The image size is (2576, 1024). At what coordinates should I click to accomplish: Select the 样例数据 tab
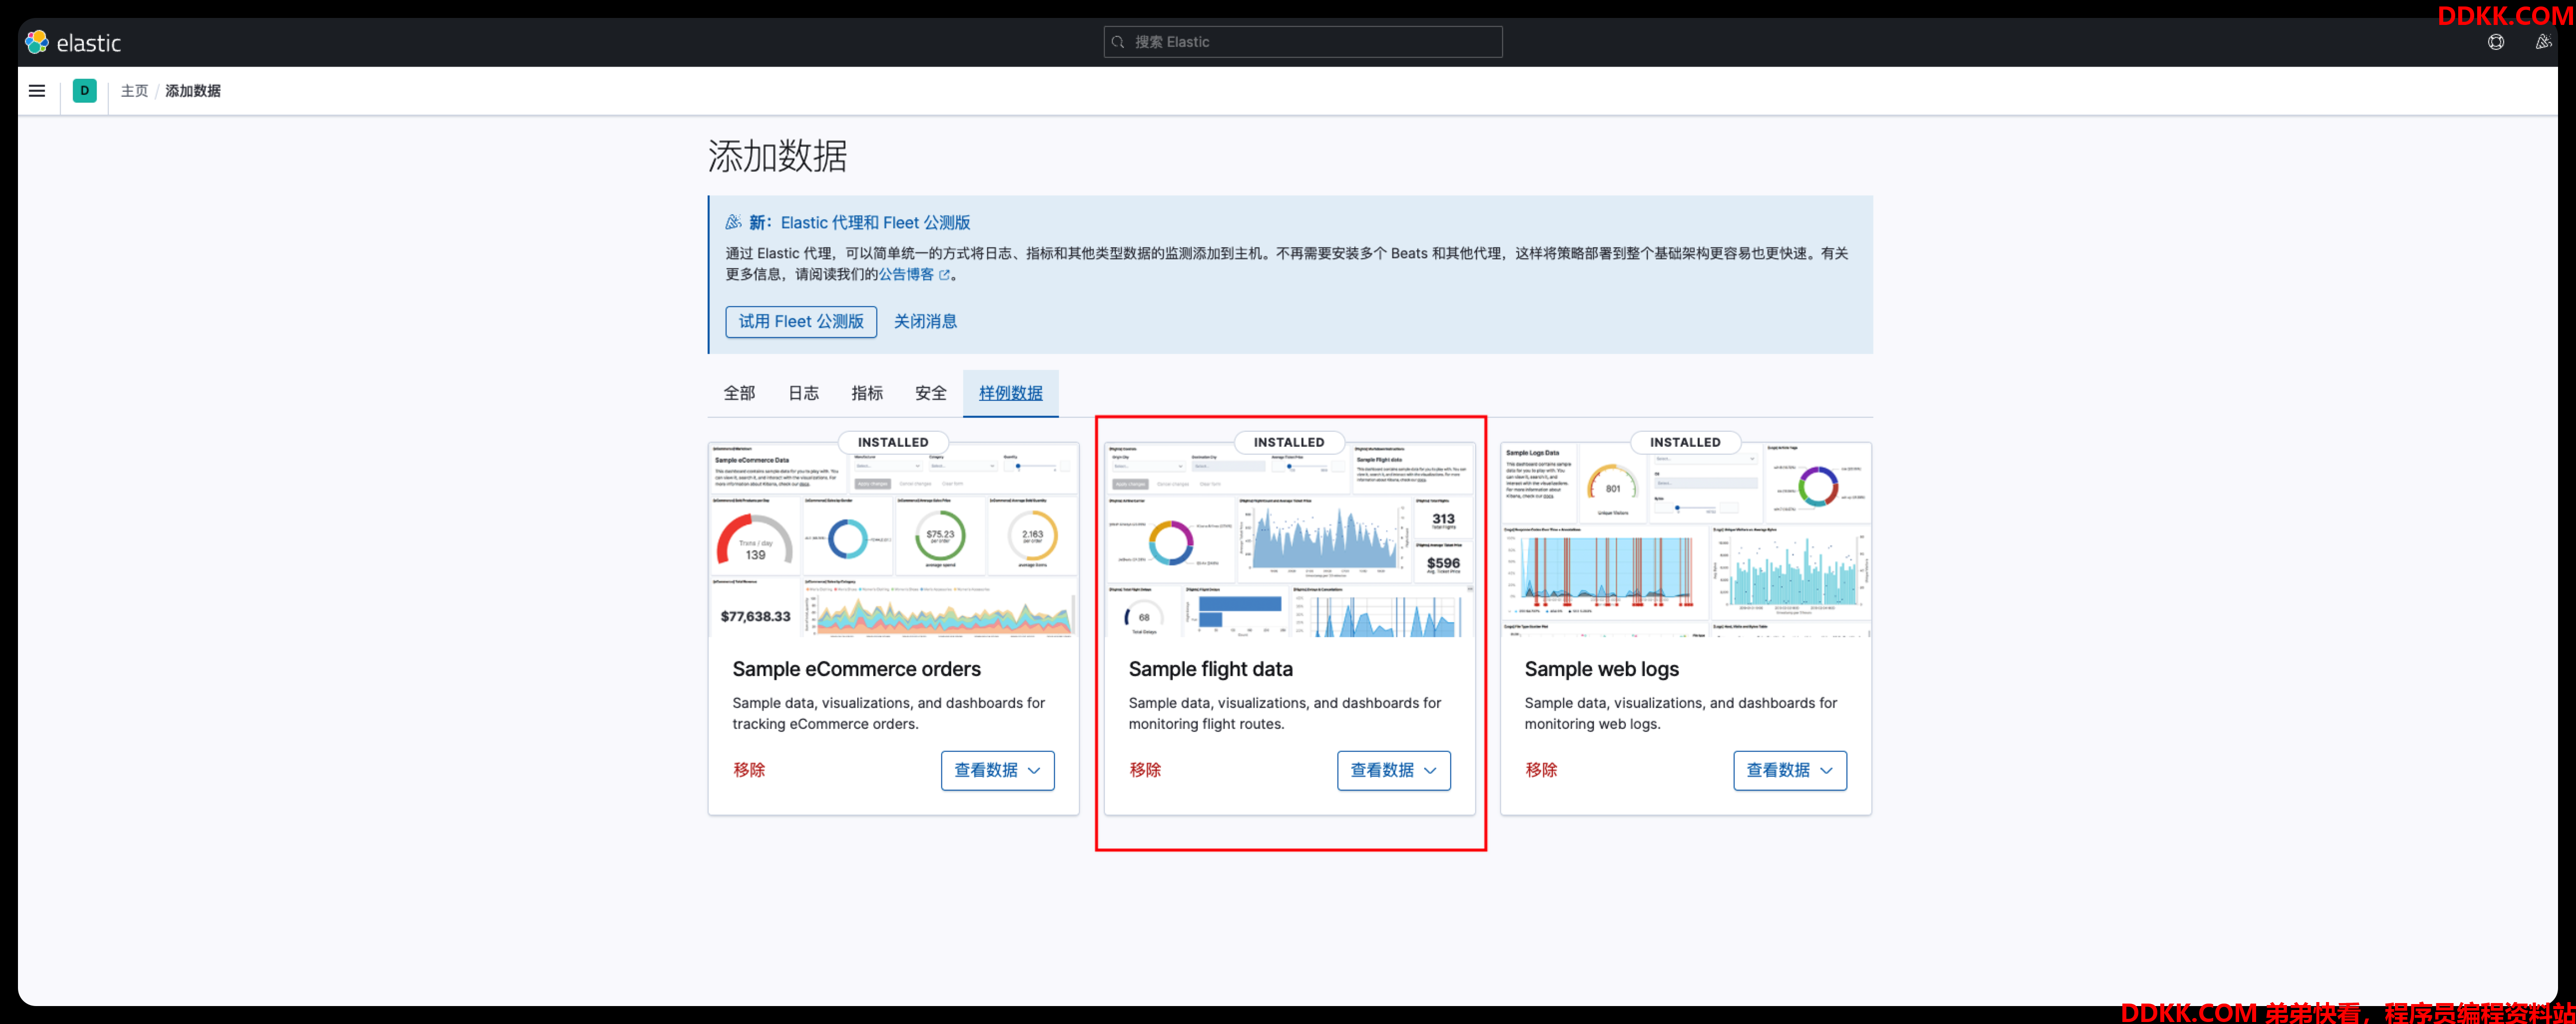point(1011,394)
